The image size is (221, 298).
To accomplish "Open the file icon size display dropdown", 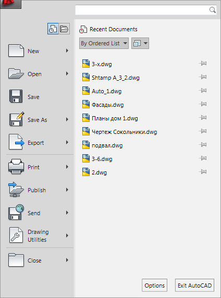I will point(140,43).
